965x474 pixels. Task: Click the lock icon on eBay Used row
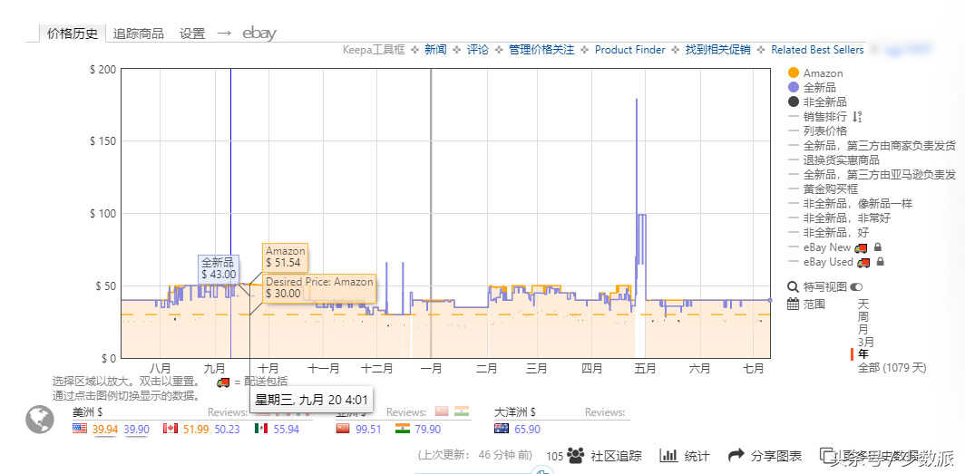click(881, 262)
